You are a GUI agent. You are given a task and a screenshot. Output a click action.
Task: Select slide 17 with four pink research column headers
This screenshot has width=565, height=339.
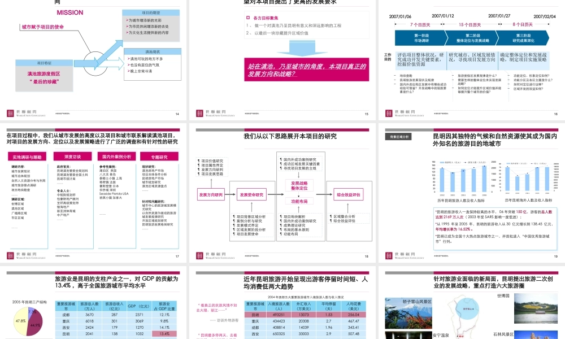coord(93,193)
